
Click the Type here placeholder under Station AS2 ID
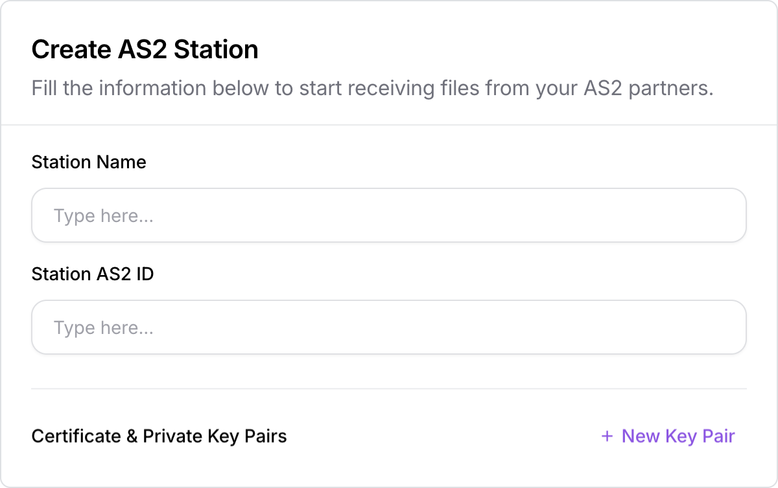[x=104, y=327]
